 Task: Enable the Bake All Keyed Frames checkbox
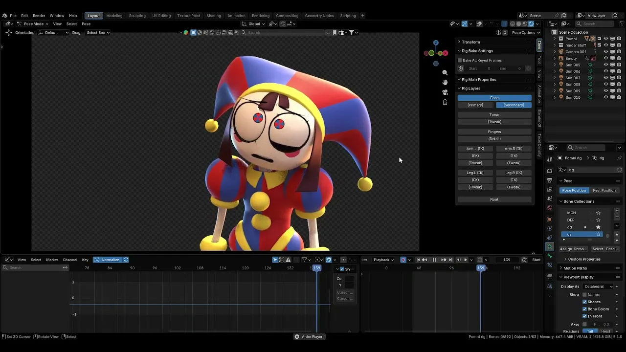[460, 60]
